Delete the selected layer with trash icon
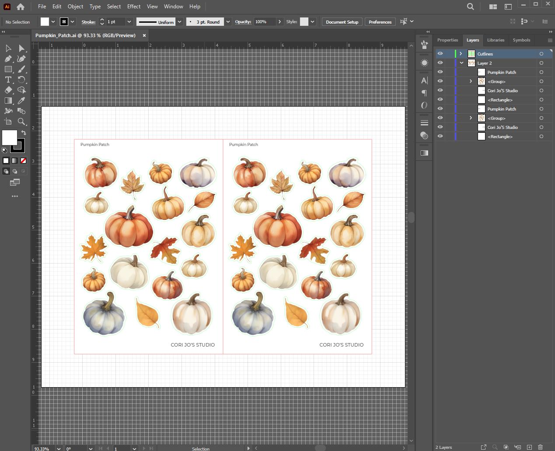 click(541, 447)
